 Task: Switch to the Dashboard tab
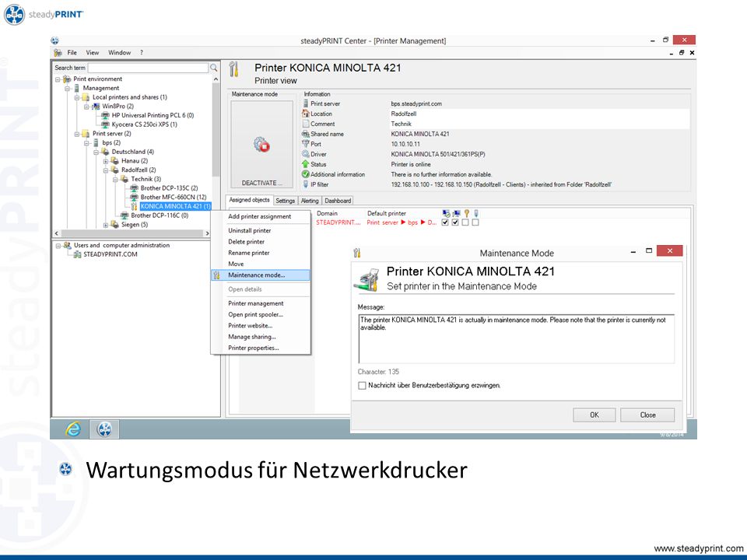338,201
